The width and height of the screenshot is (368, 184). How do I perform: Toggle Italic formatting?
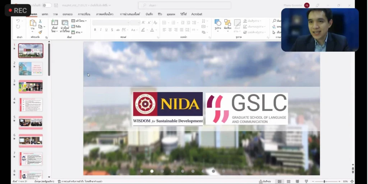coord(101,30)
